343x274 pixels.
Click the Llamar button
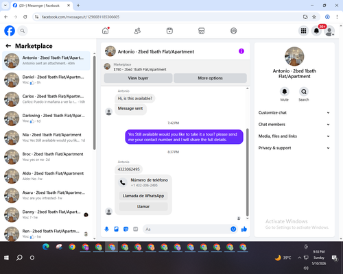(x=143, y=206)
